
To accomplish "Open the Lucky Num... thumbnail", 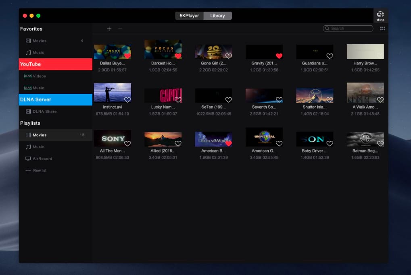I will [163, 95].
